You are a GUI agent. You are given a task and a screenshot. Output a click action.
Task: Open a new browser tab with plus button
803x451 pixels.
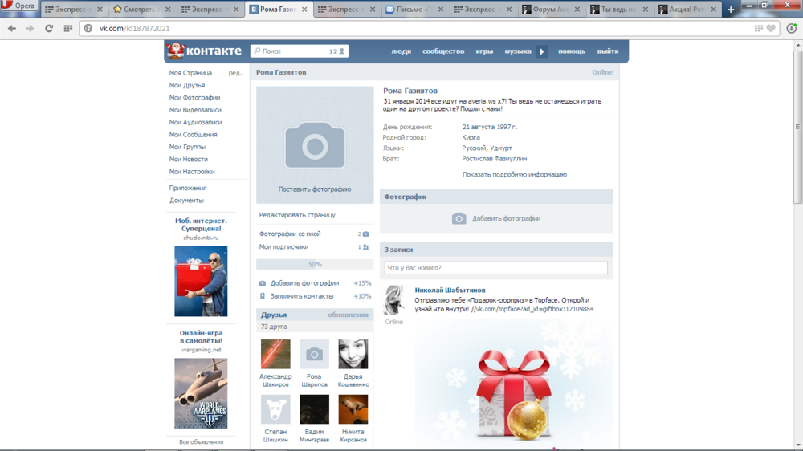(731, 10)
